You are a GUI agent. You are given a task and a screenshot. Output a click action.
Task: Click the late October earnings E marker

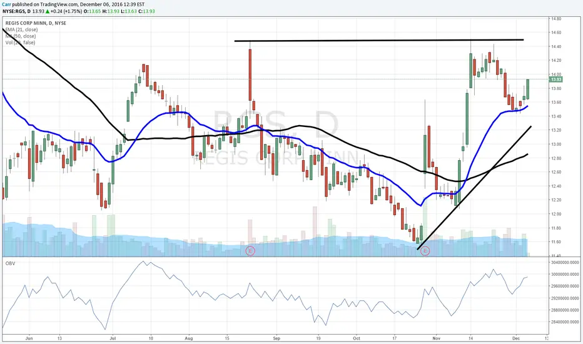pos(425,251)
